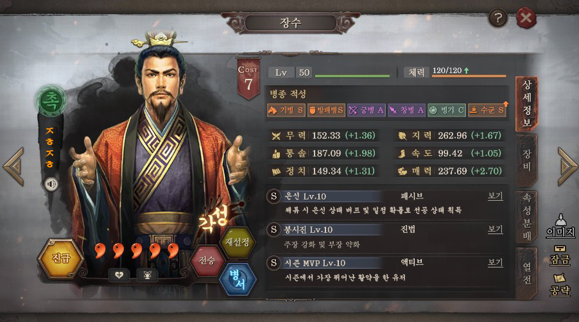Click the 이미지 icon on right side

click(x=560, y=225)
